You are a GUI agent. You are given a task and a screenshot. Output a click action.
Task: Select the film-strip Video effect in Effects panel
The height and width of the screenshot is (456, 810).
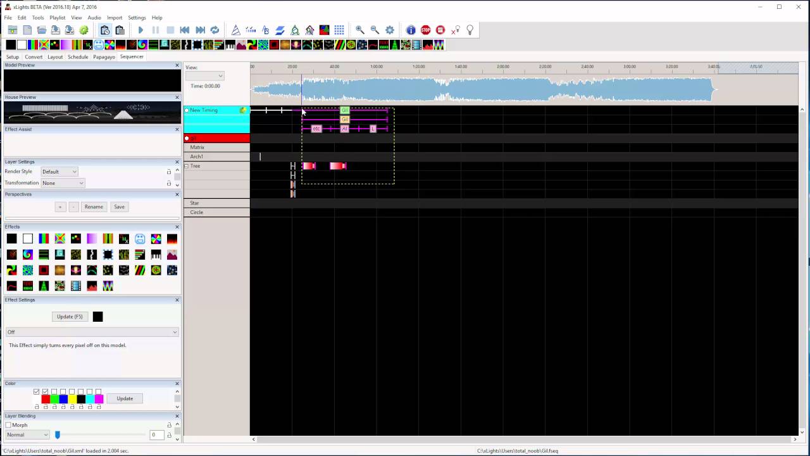[x=76, y=286]
